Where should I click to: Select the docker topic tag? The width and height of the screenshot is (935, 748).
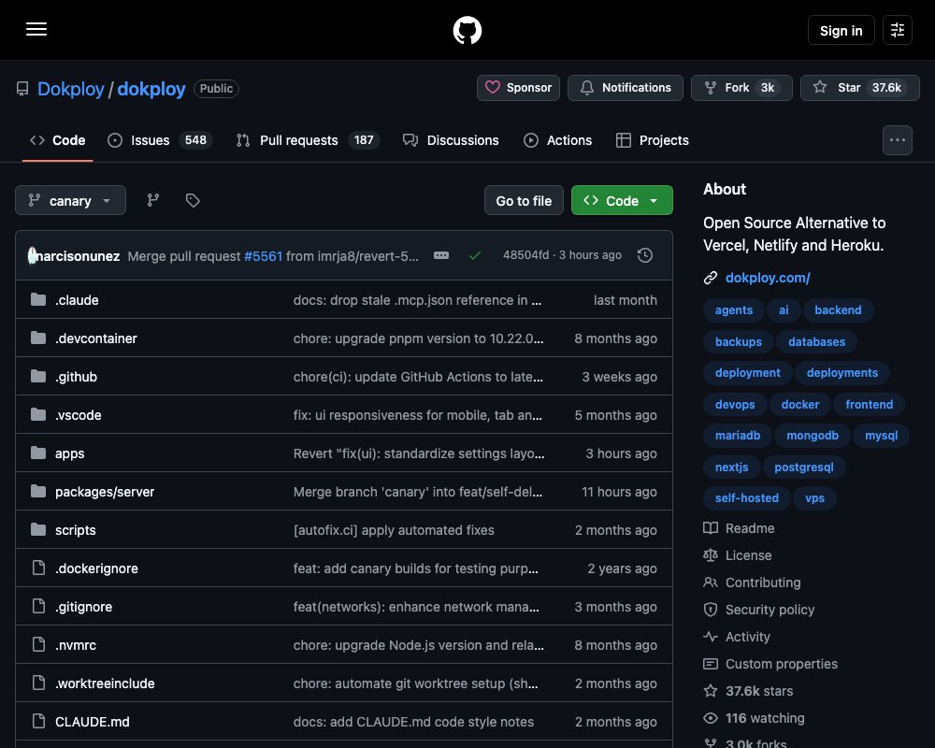(799, 405)
